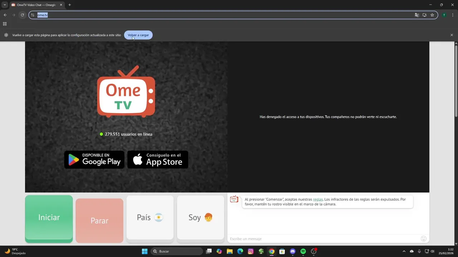Click the 279.551 usuarios en línea text
The width and height of the screenshot is (458, 257).
click(x=128, y=134)
